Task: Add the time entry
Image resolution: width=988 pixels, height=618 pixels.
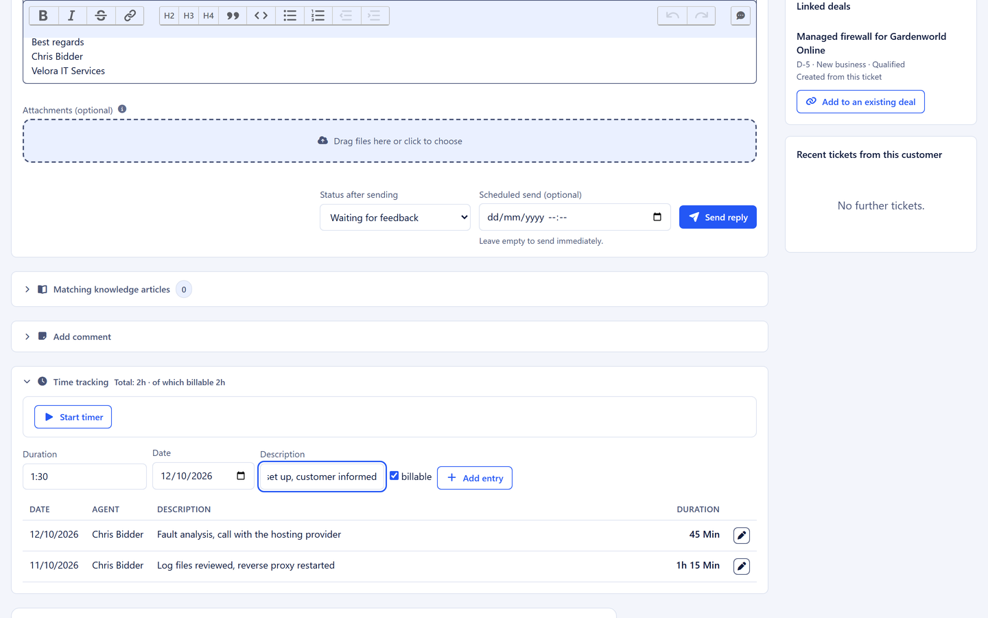Action: 475,478
